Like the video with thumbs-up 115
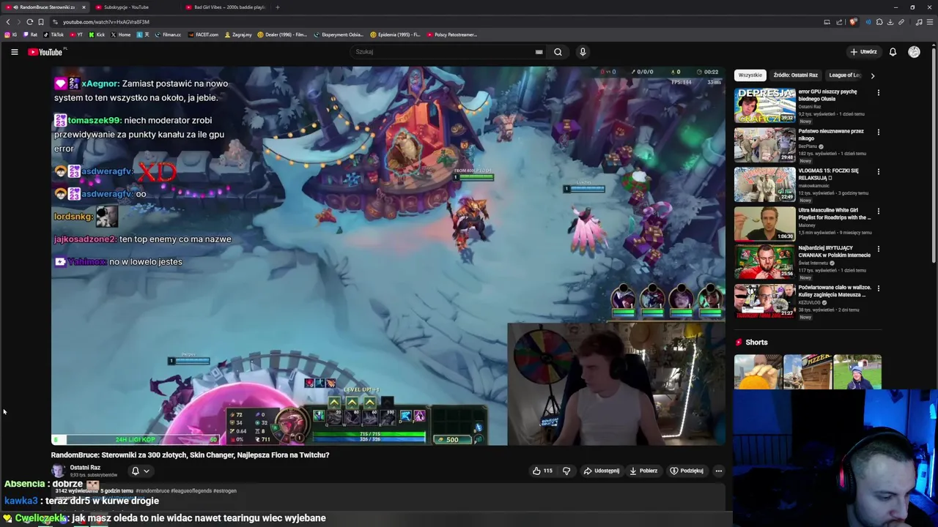 click(x=542, y=471)
